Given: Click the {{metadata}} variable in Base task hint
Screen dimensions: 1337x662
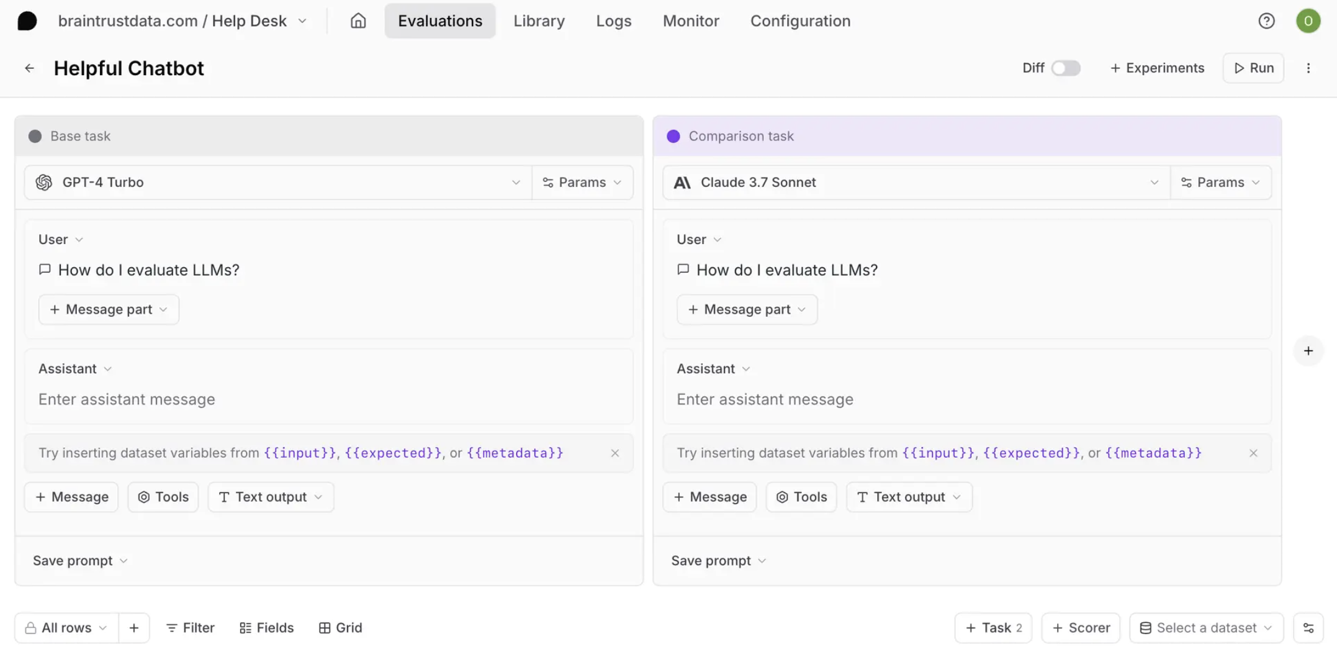Looking at the screenshot, I should click(515, 453).
